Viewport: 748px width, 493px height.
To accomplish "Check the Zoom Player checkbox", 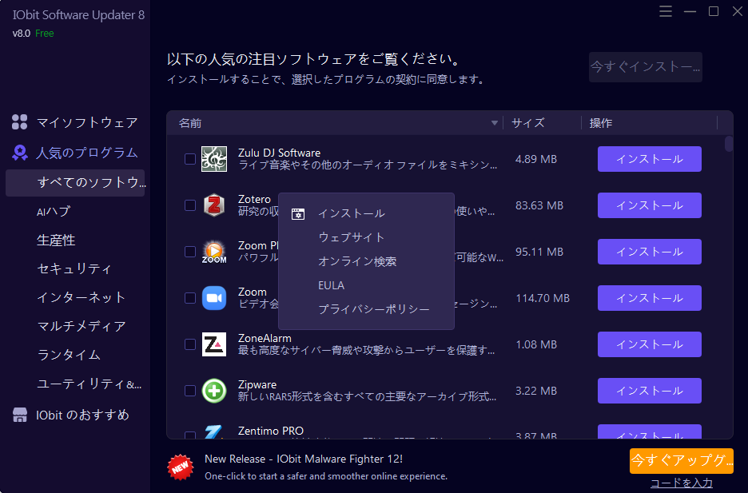I will [x=190, y=252].
